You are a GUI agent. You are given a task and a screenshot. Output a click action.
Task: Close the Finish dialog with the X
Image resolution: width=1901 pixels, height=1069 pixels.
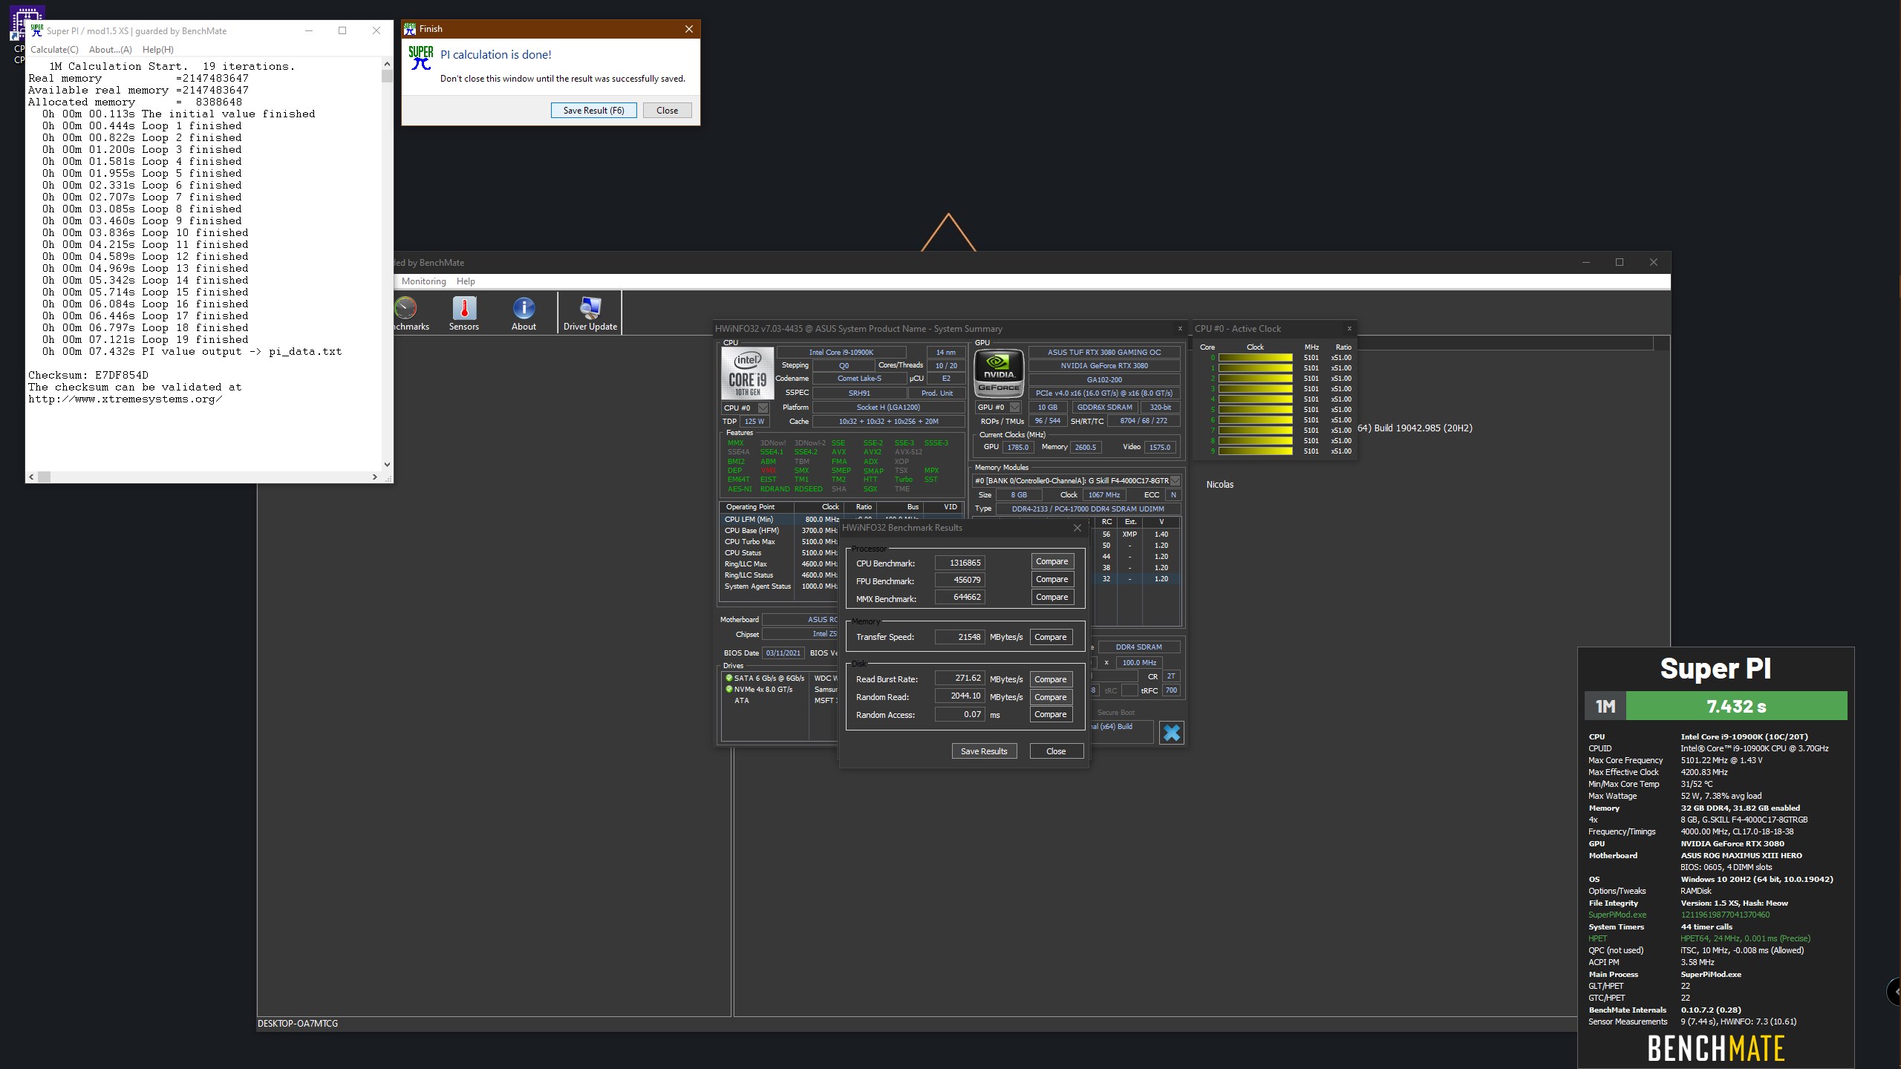click(x=688, y=29)
